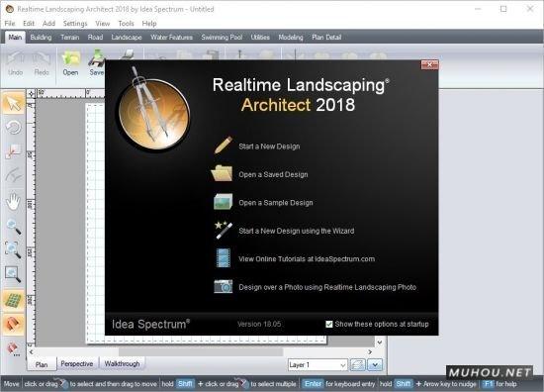Open the View menu
This screenshot has width=544, height=392.
tap(102, 24)
